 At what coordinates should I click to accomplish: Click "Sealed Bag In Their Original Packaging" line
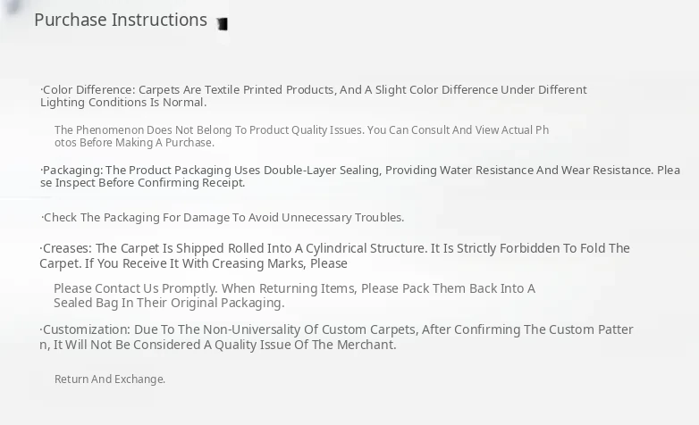click(169, 303)
